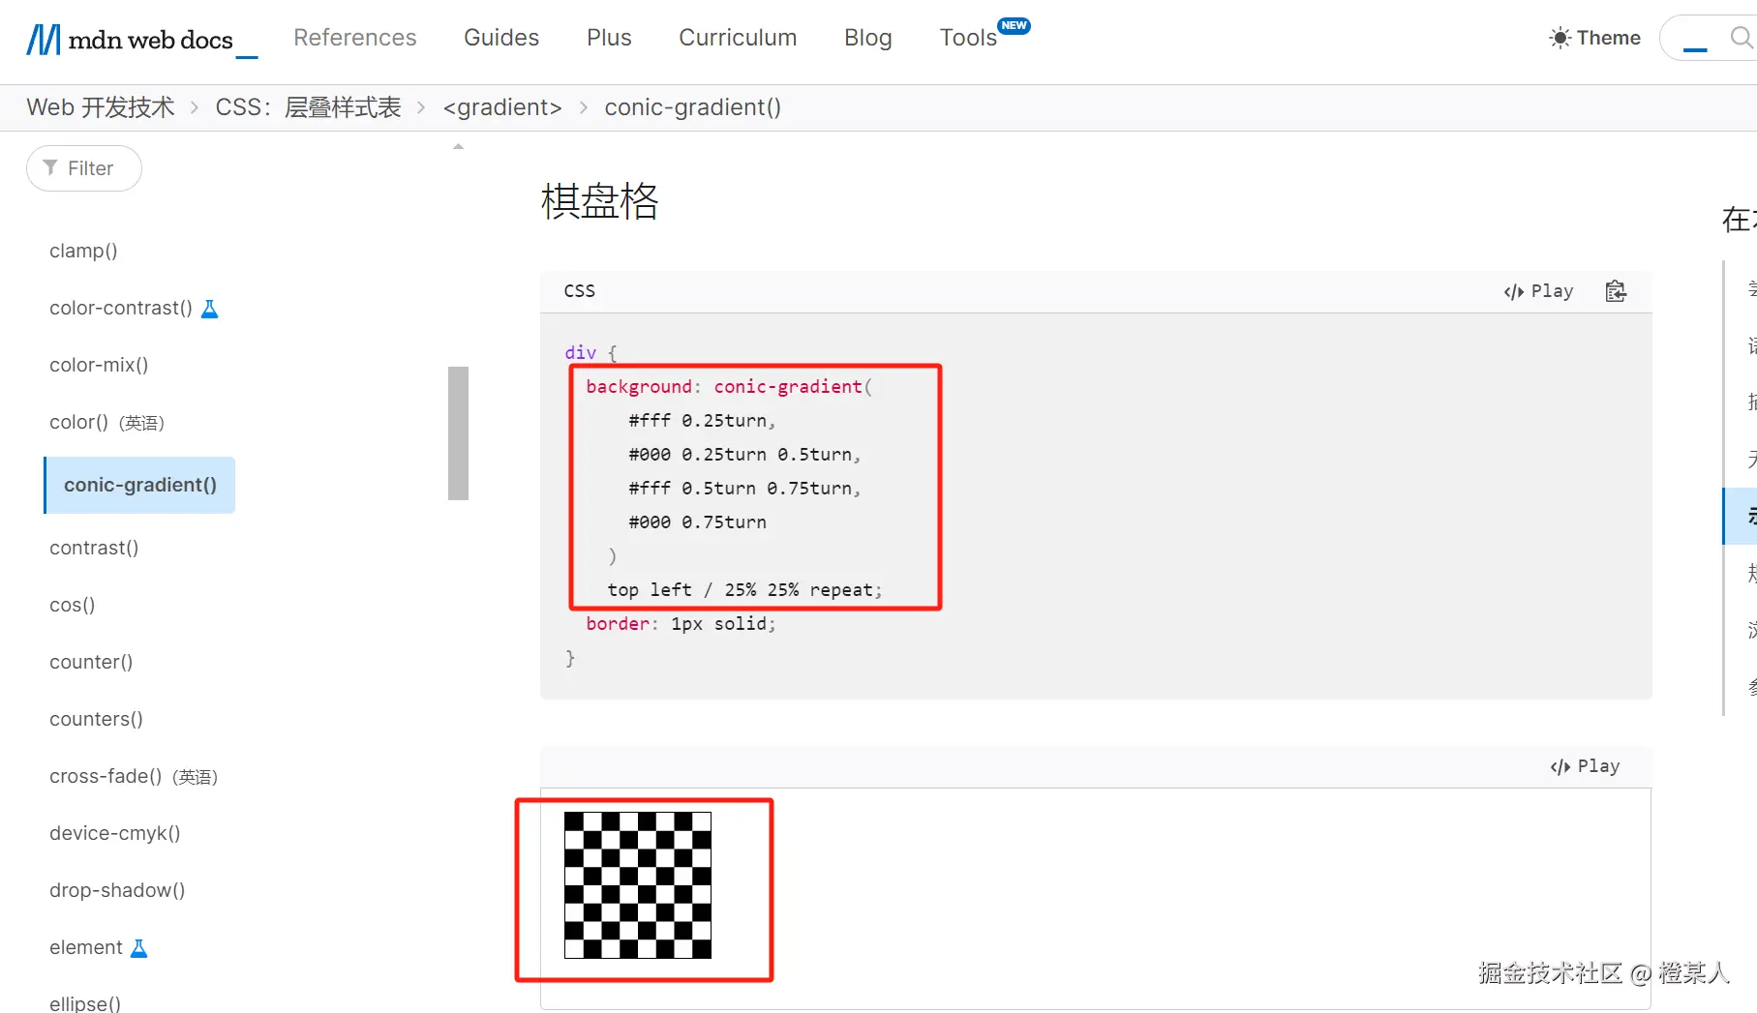
Task: Open cos() in sidebar
Action: tap(73, 605)
